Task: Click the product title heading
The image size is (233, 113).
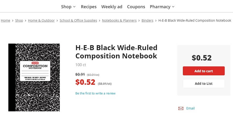Action: [x=116, y=52]
